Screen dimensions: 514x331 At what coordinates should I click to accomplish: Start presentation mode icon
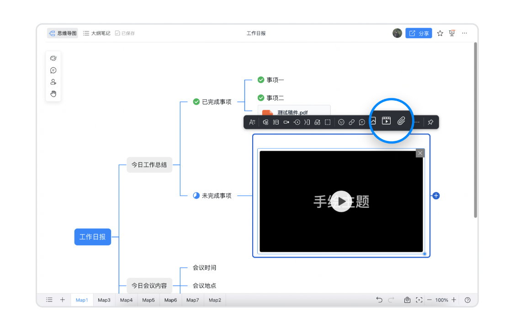452,33
